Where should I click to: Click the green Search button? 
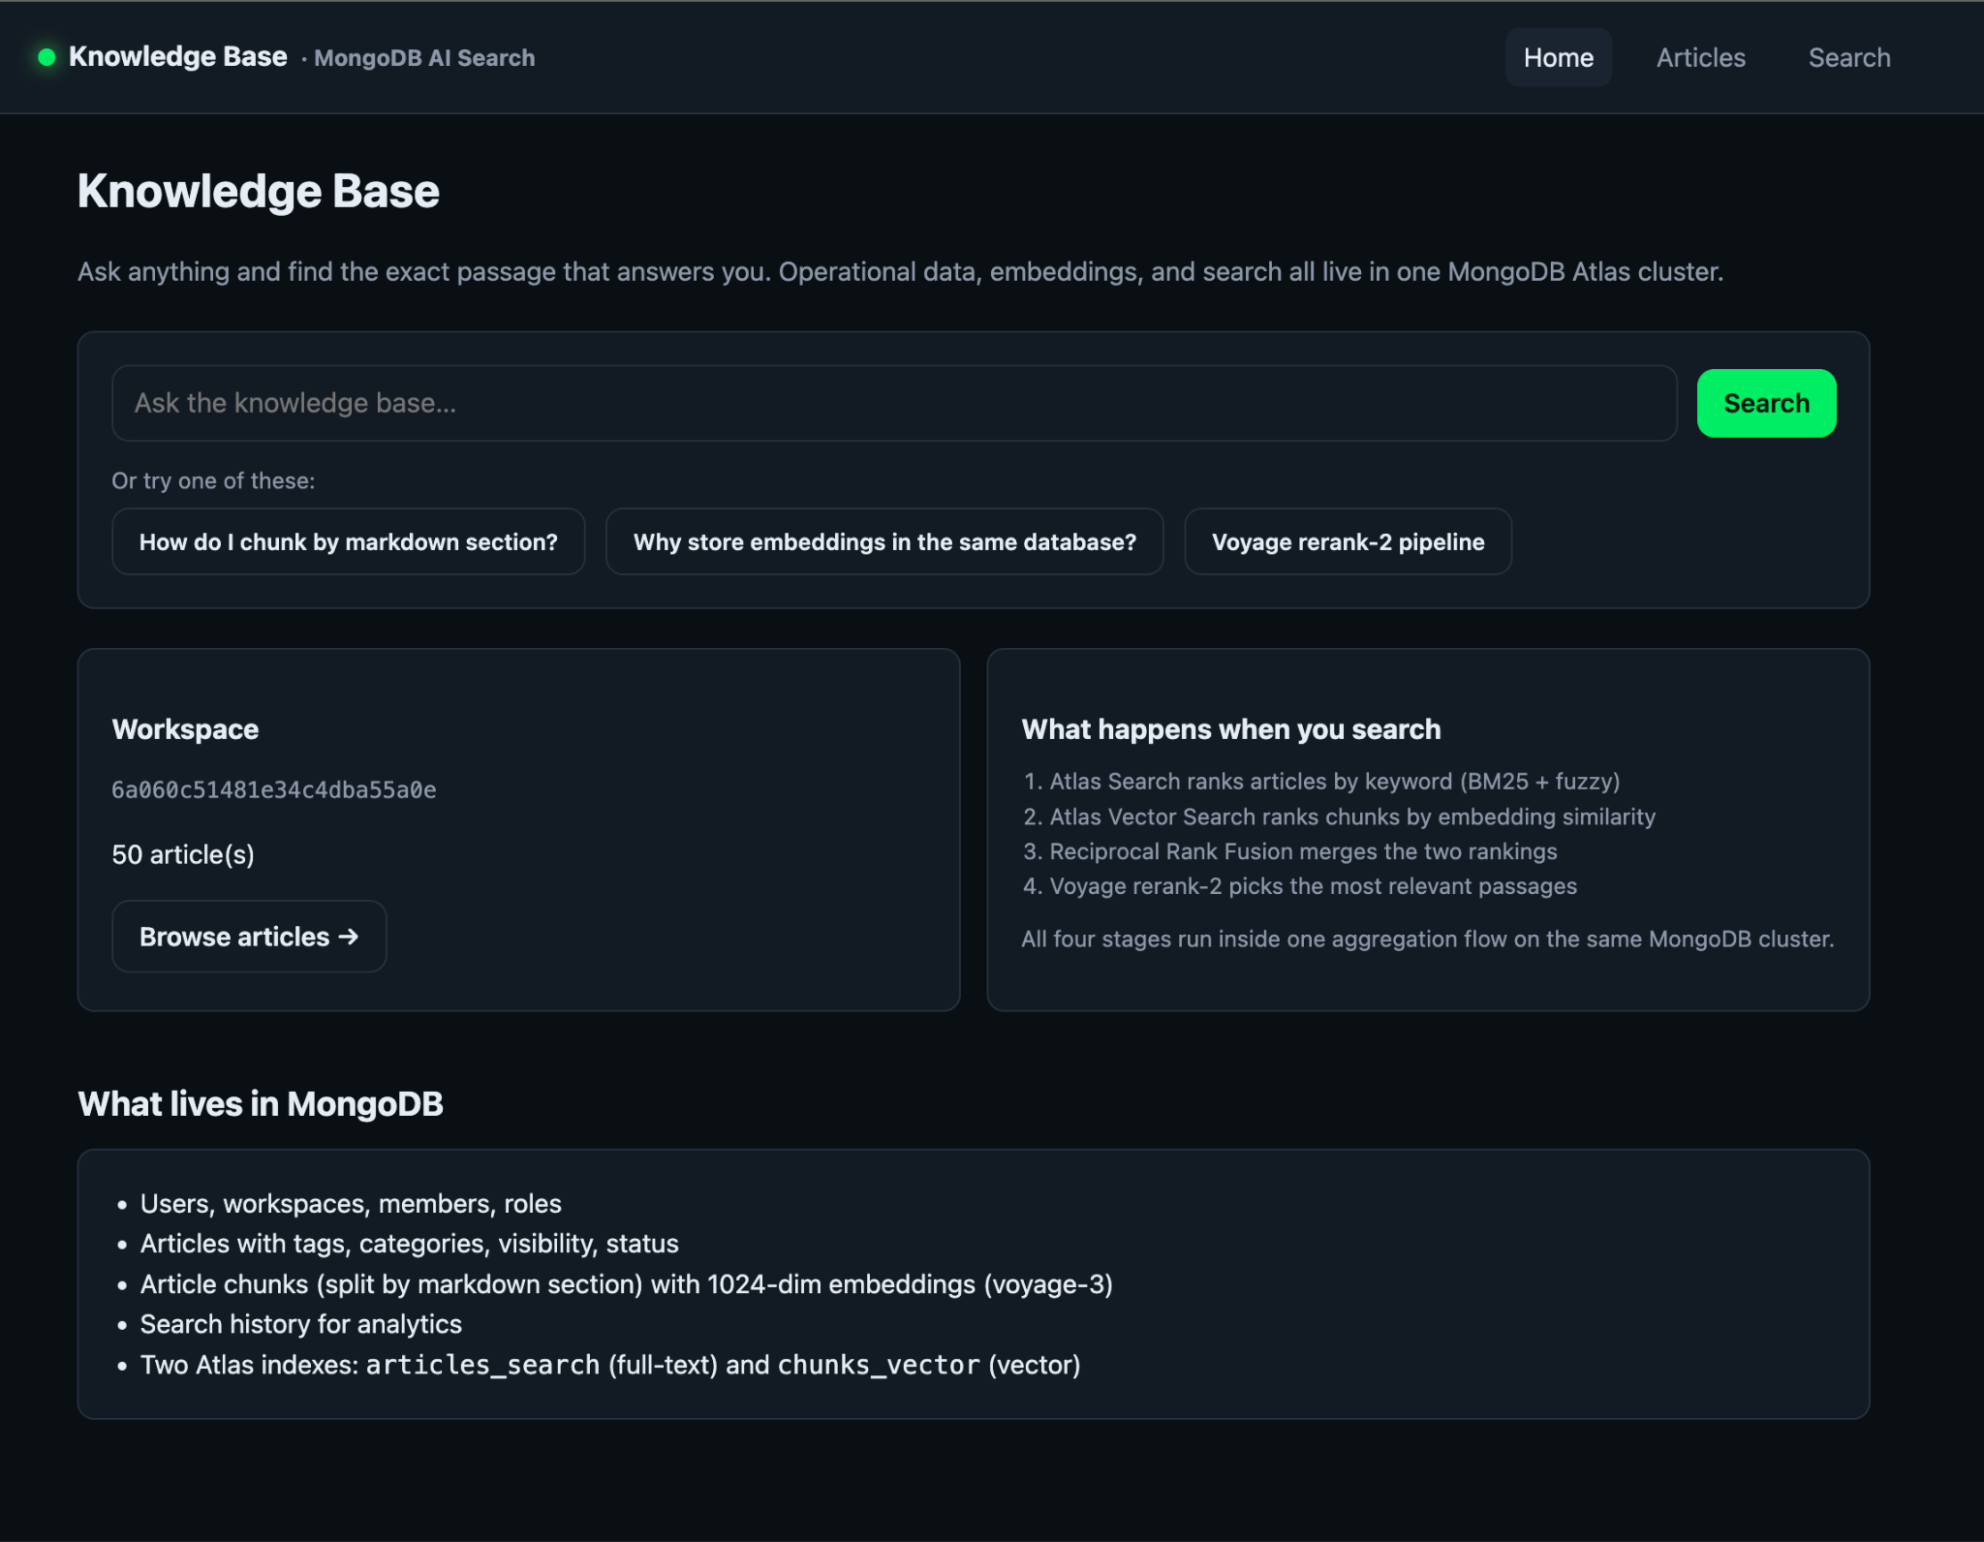[x=1766, y=403]
